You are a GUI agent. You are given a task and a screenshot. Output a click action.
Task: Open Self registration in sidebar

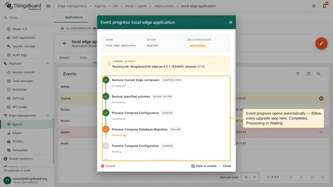(24, 37)
